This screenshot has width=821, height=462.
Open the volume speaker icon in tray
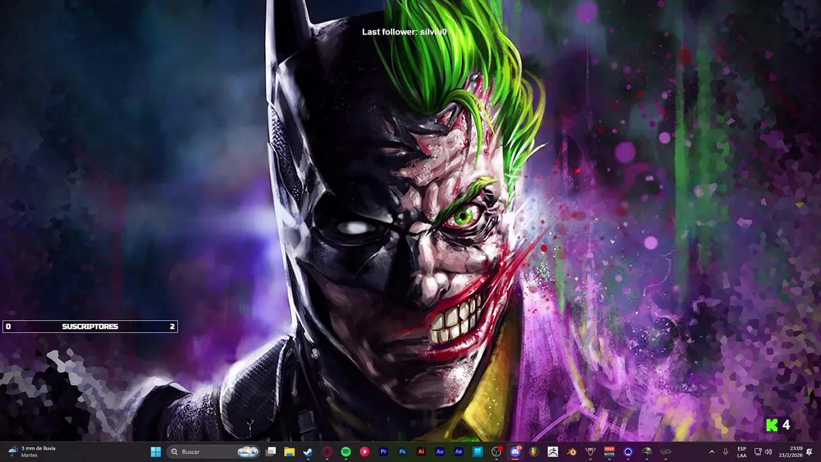point(768,452)
